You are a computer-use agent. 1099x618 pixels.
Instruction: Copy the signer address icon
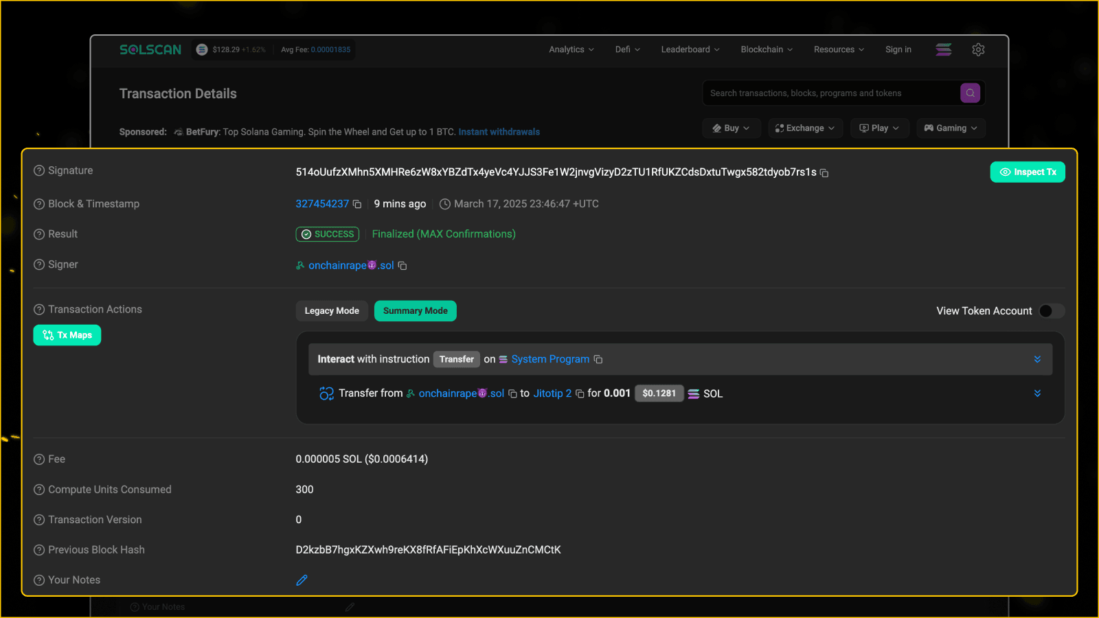click(403, 266)
